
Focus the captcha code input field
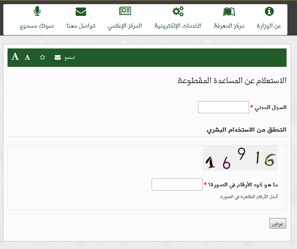pos(177,184)
